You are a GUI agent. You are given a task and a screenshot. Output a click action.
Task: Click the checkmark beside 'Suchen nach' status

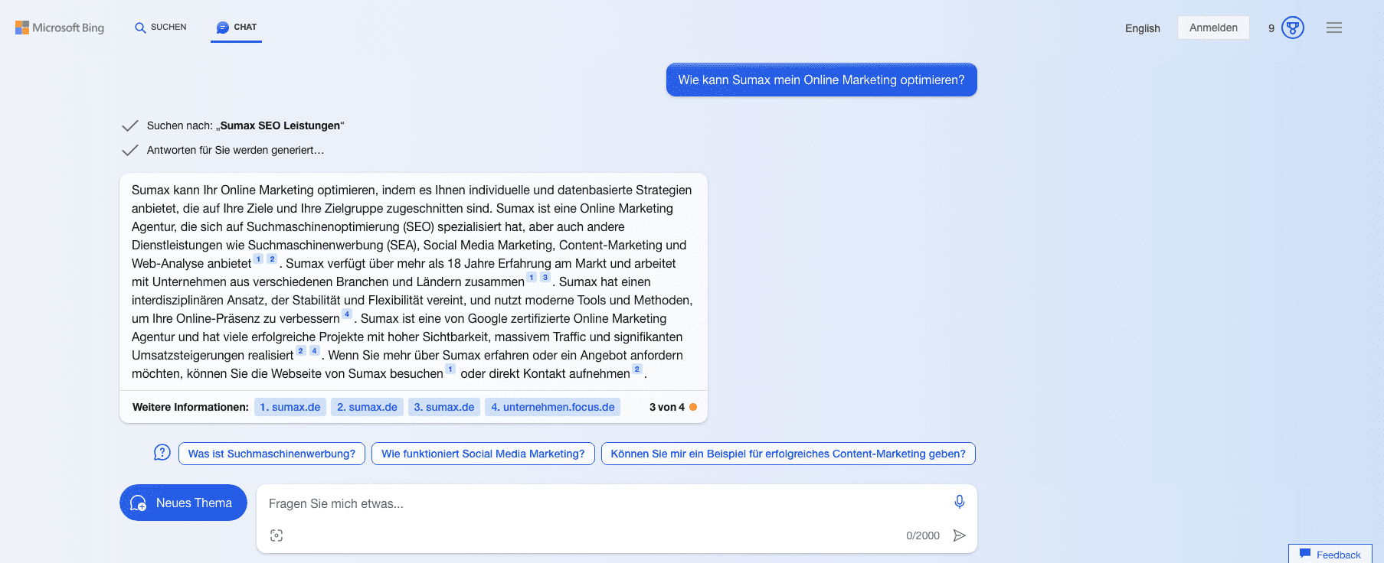coord(130,125)
